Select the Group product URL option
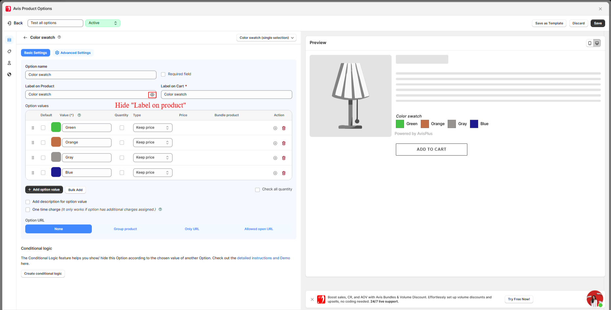611x310 pixels. coord(125,229)
